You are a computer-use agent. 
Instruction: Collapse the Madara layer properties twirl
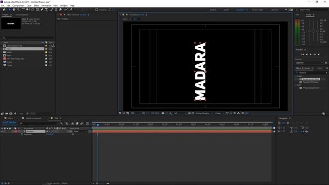click(x=19, y=132)
